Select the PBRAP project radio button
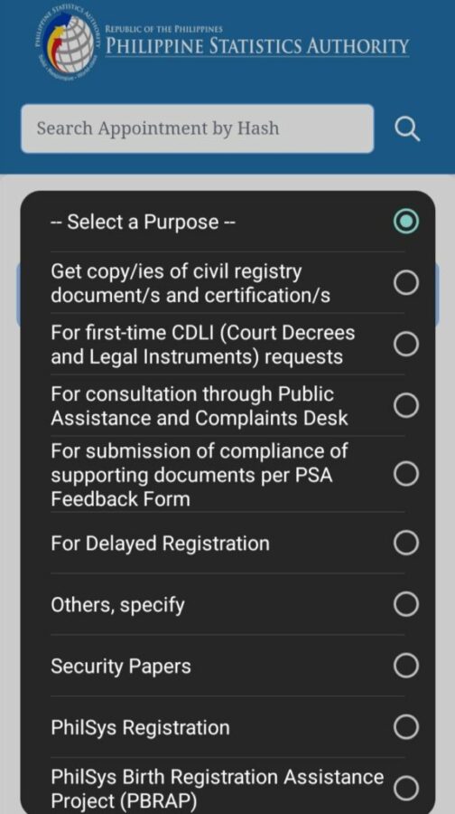The width and height of the screenshot is (455, 814). tap(405, 789)
